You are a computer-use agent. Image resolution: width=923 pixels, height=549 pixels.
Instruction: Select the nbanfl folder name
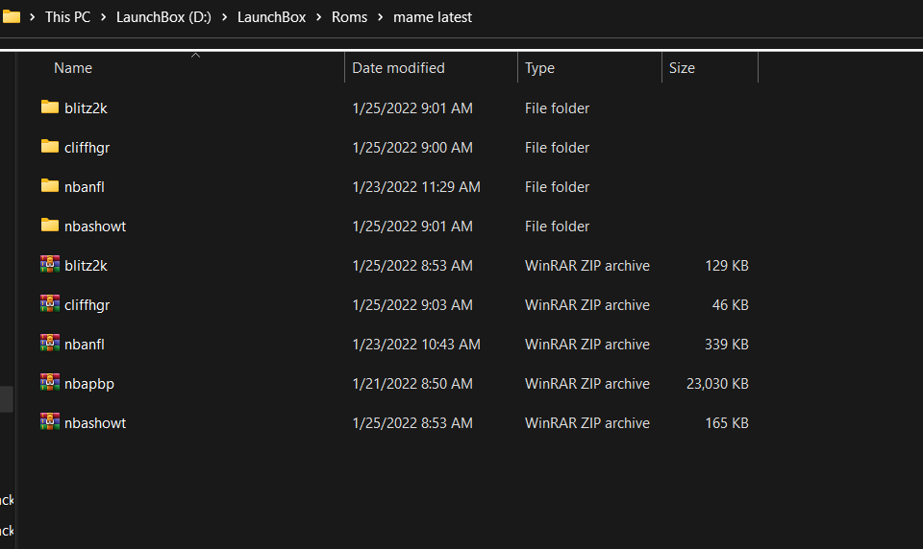(x=85, y=187)
